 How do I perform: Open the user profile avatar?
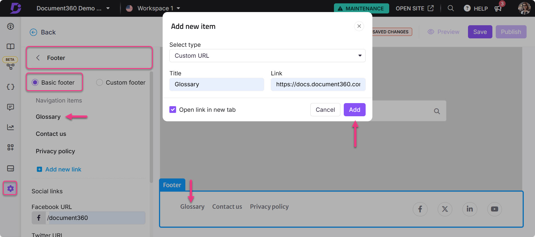(524, 8)
